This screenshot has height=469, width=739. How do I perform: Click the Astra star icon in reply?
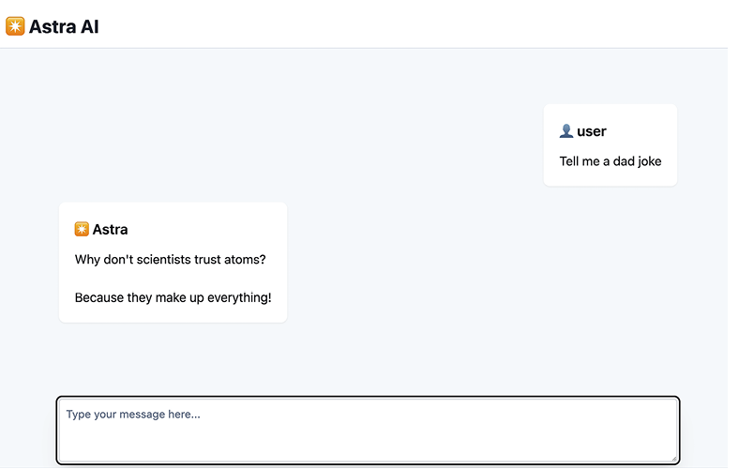click(82, 229)
